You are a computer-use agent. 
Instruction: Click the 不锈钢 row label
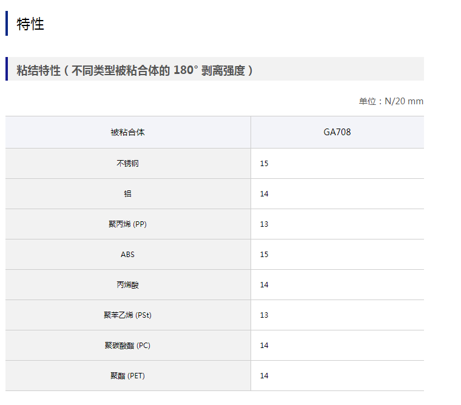127,164
